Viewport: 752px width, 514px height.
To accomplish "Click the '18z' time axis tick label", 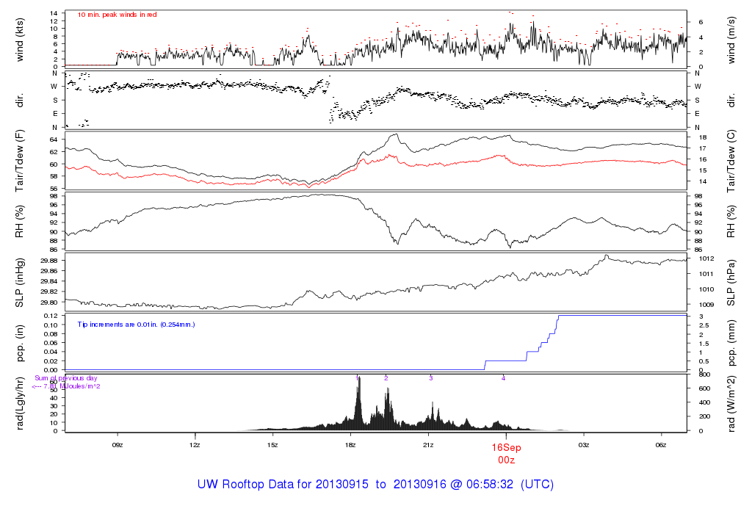I will (x=350, y=445).
